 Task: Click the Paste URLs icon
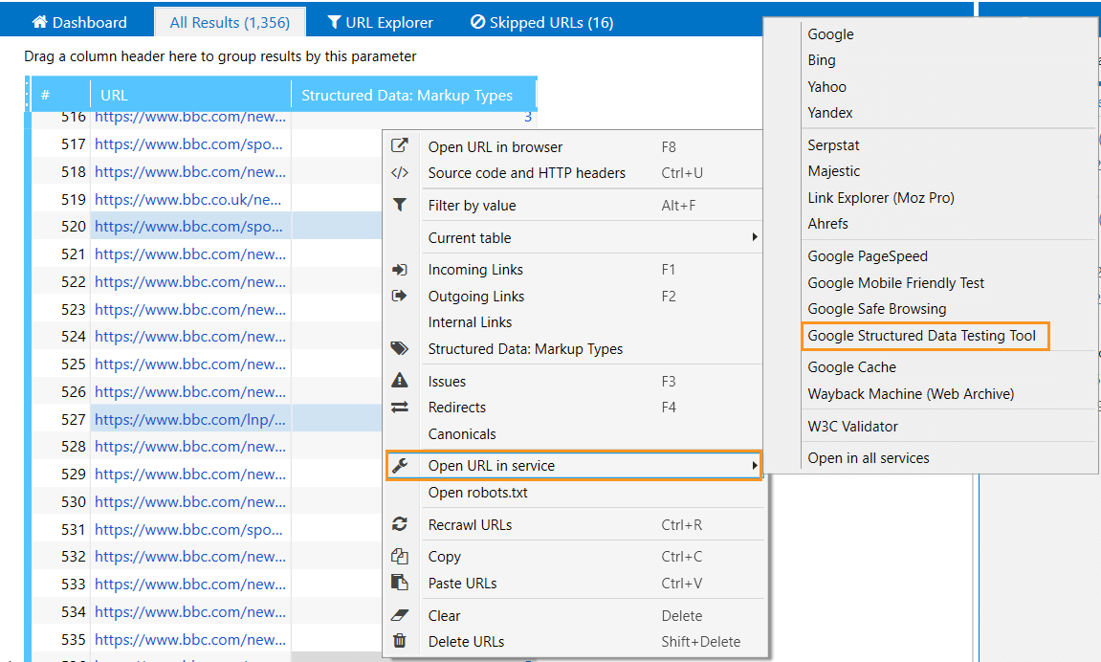pos(400,583)
